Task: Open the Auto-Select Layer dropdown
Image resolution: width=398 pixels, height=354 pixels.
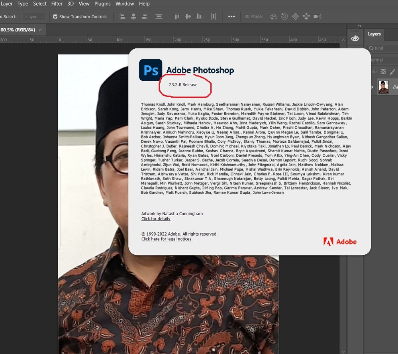Action: click(x=34, y=17)
